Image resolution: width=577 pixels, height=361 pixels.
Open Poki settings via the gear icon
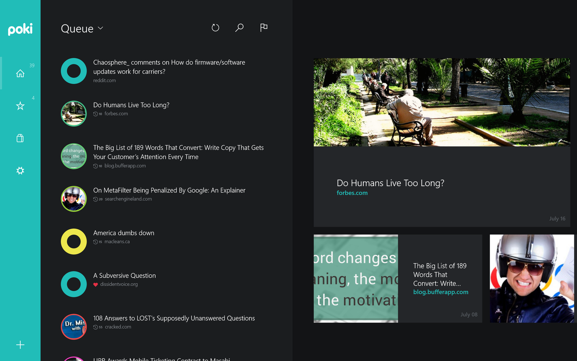pos(20,170)
